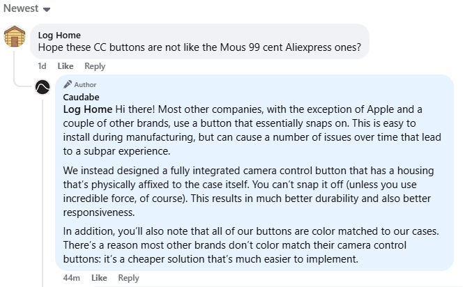Click the dropdown arrow beside Newest
This screenshot has height=287, width=472.
click(46, 10)
